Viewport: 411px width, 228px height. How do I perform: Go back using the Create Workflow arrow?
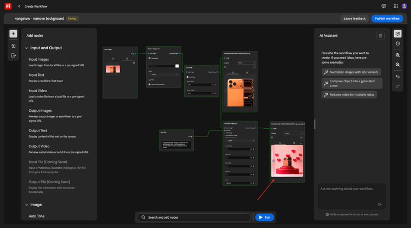pos(19,6)
